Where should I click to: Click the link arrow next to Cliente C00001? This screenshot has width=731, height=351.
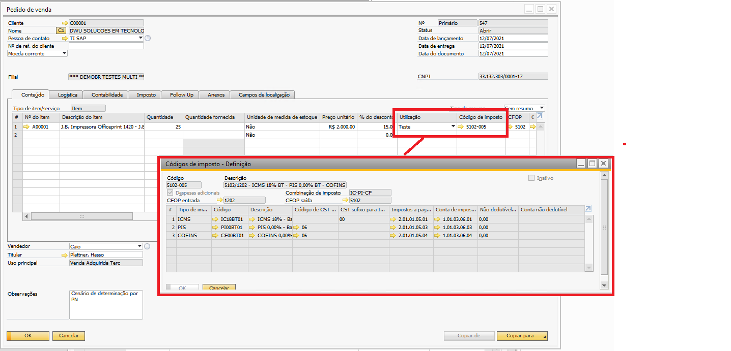(x=65, y=23)
